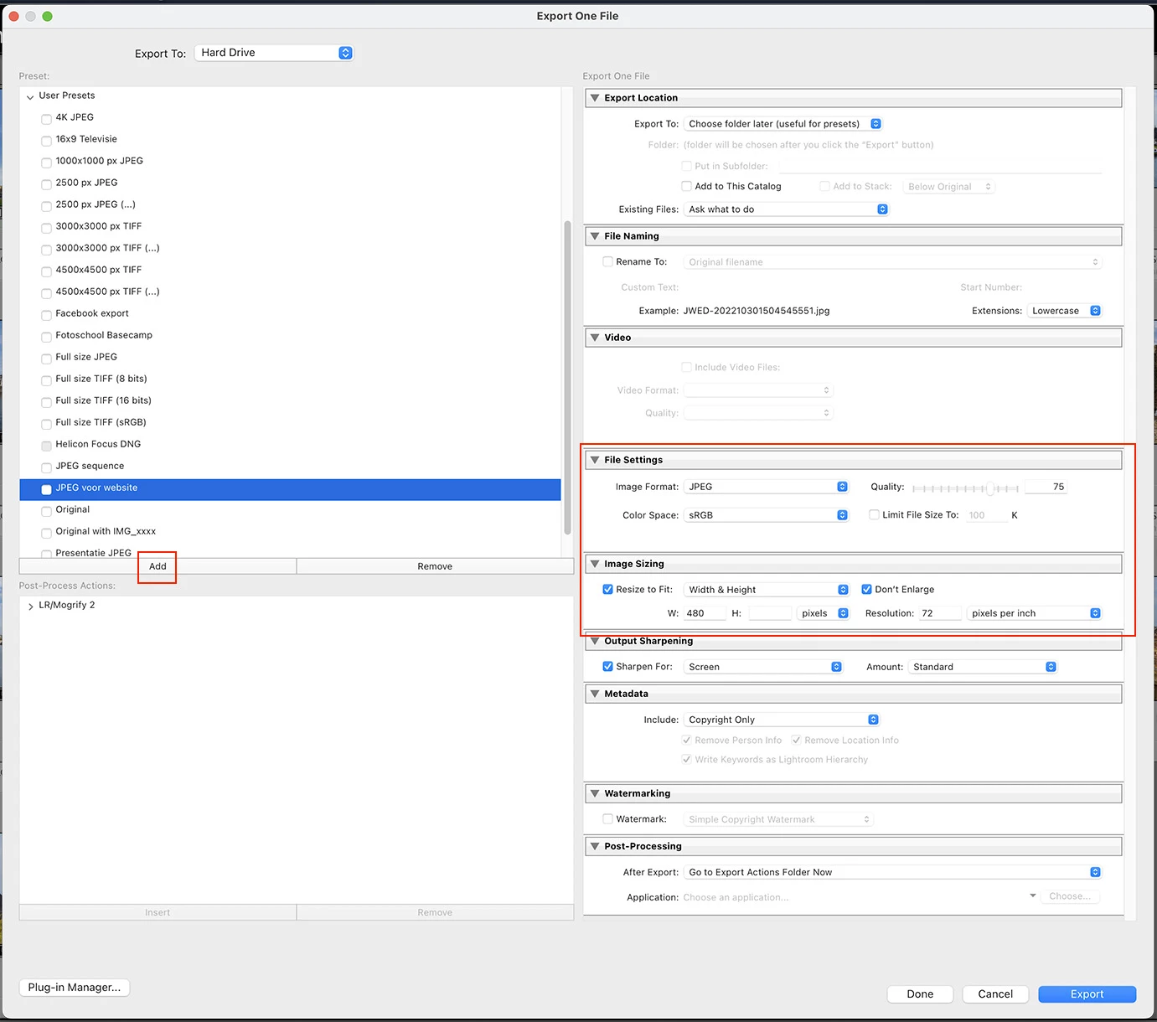Open the Color Space dropdown
The width and height of the screenshot is (1157, 1022).
pos(767,515)
